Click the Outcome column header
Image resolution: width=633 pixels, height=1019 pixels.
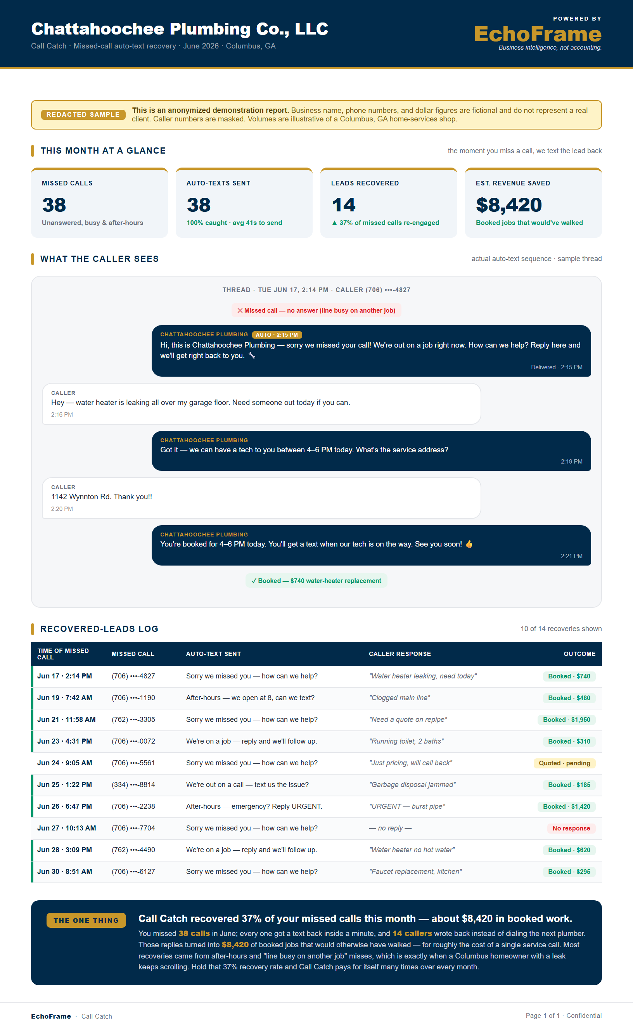[x=579, y=654]
